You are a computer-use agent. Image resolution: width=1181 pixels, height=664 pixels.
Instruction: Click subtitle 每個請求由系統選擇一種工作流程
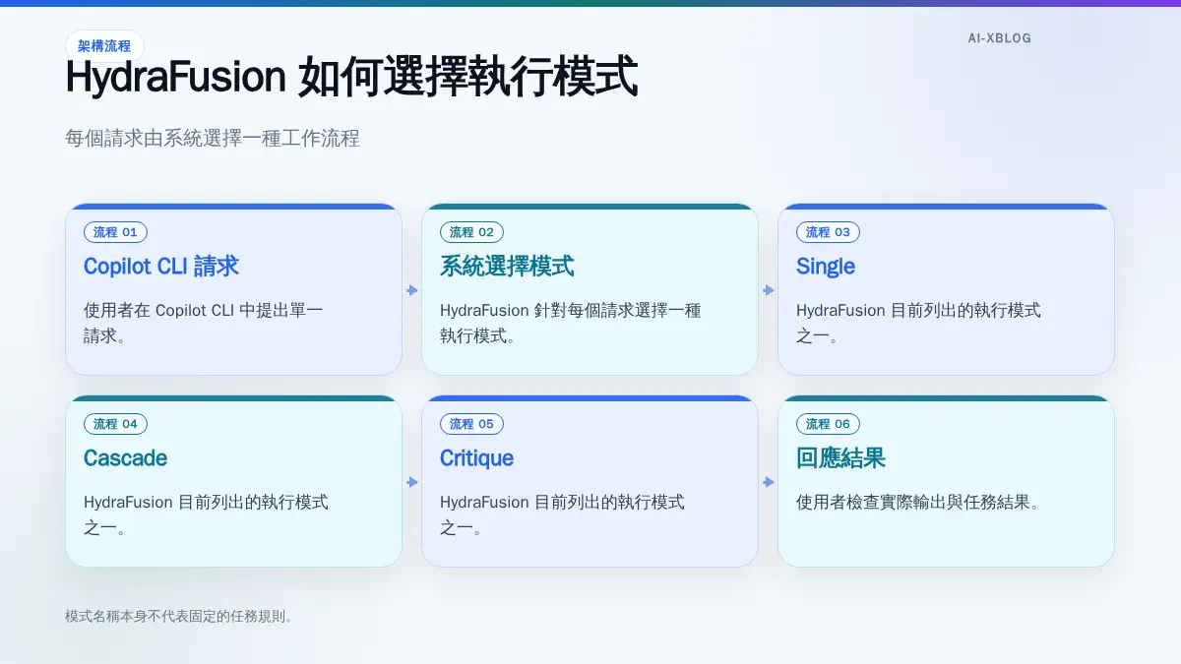pos(213,138)
